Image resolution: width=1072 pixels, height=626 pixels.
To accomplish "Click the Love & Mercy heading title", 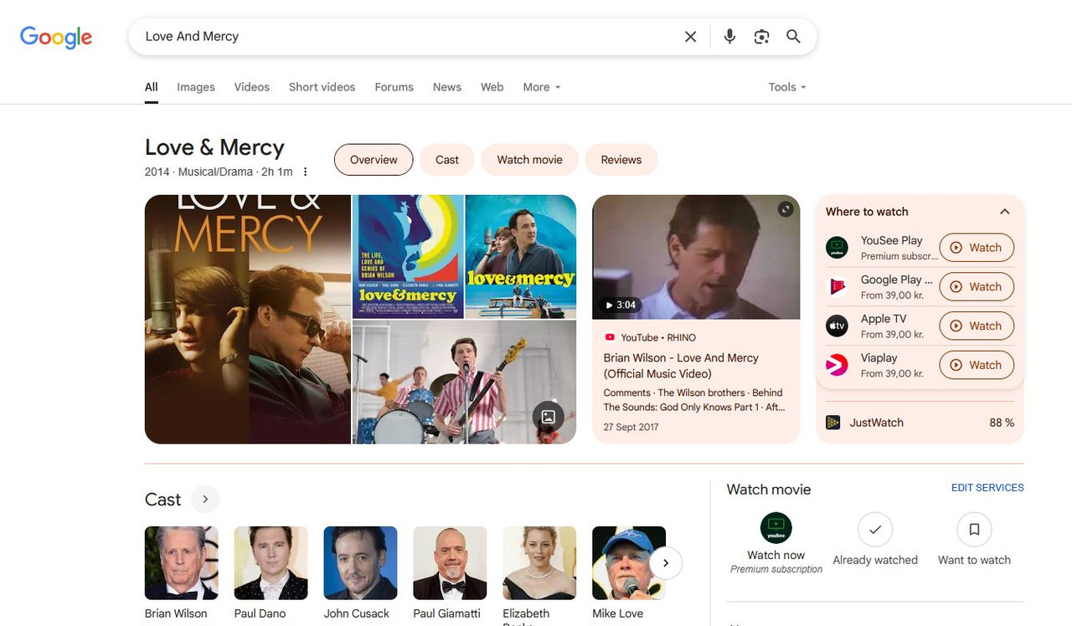I will click(214, 147).
